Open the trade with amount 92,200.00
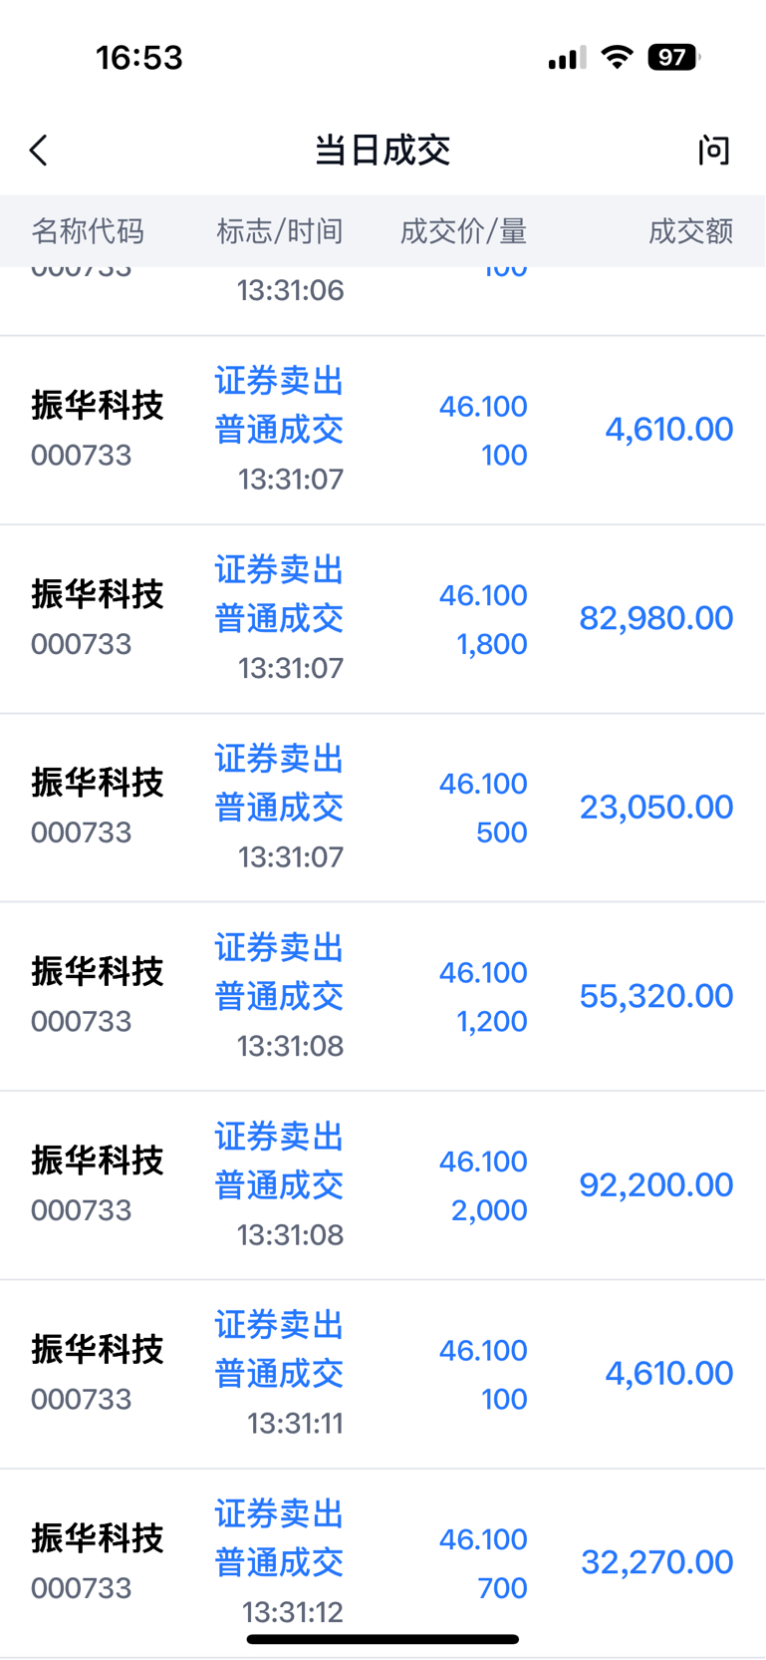This screenshot has height=1660, width=766. pyautogui.click(x=383, y=1185)
